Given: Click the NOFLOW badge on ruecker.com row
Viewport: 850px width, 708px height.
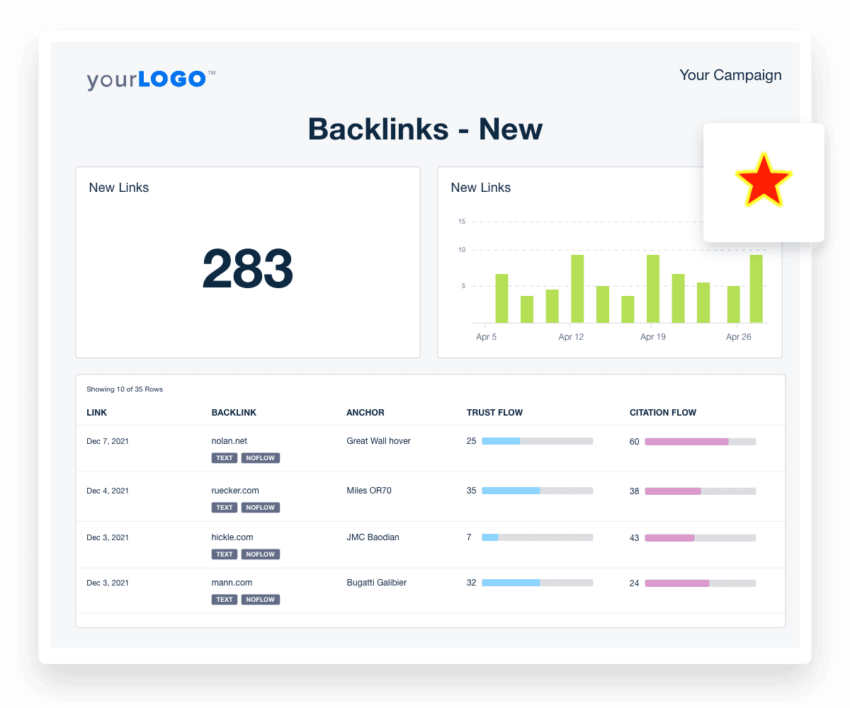Looking at the screenshot, I should point(260,507).
